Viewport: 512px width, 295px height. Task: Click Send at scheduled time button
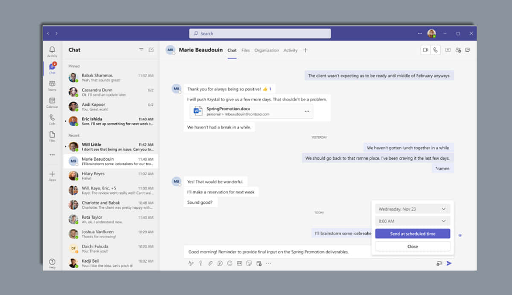[x=412, y=234]
